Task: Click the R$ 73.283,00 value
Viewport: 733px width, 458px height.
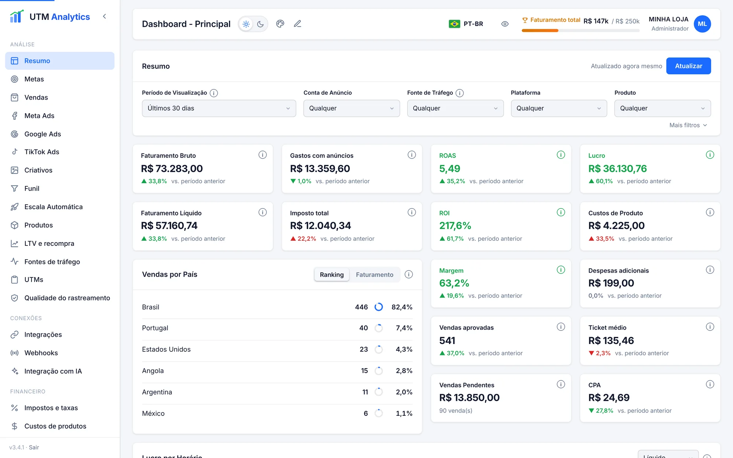Action: click(172, 169)
